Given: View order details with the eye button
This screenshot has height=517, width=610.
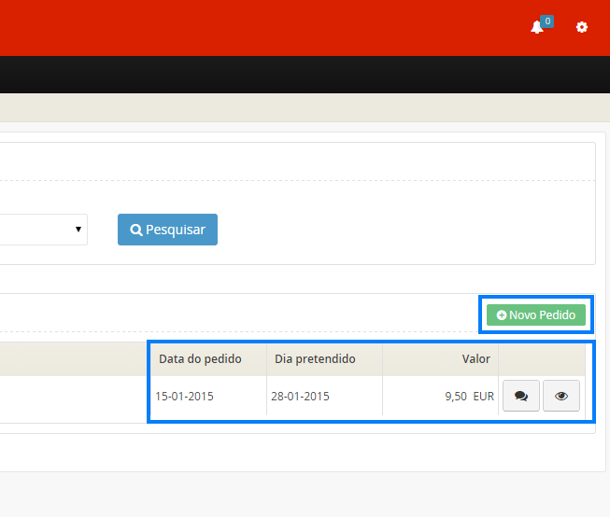Looking at the screenshot, I should pyautogui.click(x=561, y=396).
